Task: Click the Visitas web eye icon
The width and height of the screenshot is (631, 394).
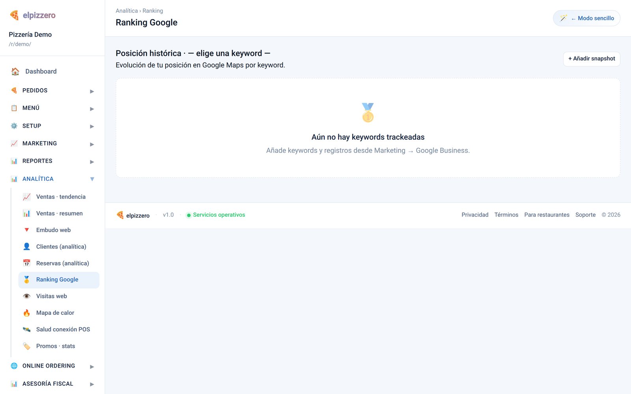Action: coord(26,296)
